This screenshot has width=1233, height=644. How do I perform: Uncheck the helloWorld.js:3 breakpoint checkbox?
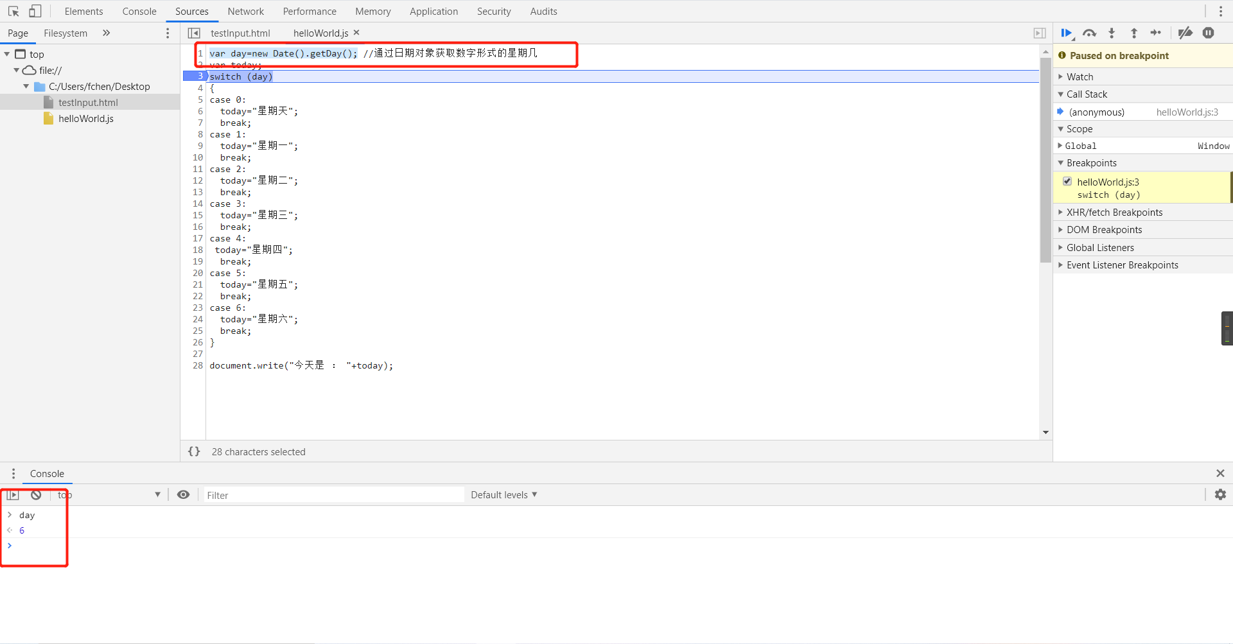click(1067, 181)
